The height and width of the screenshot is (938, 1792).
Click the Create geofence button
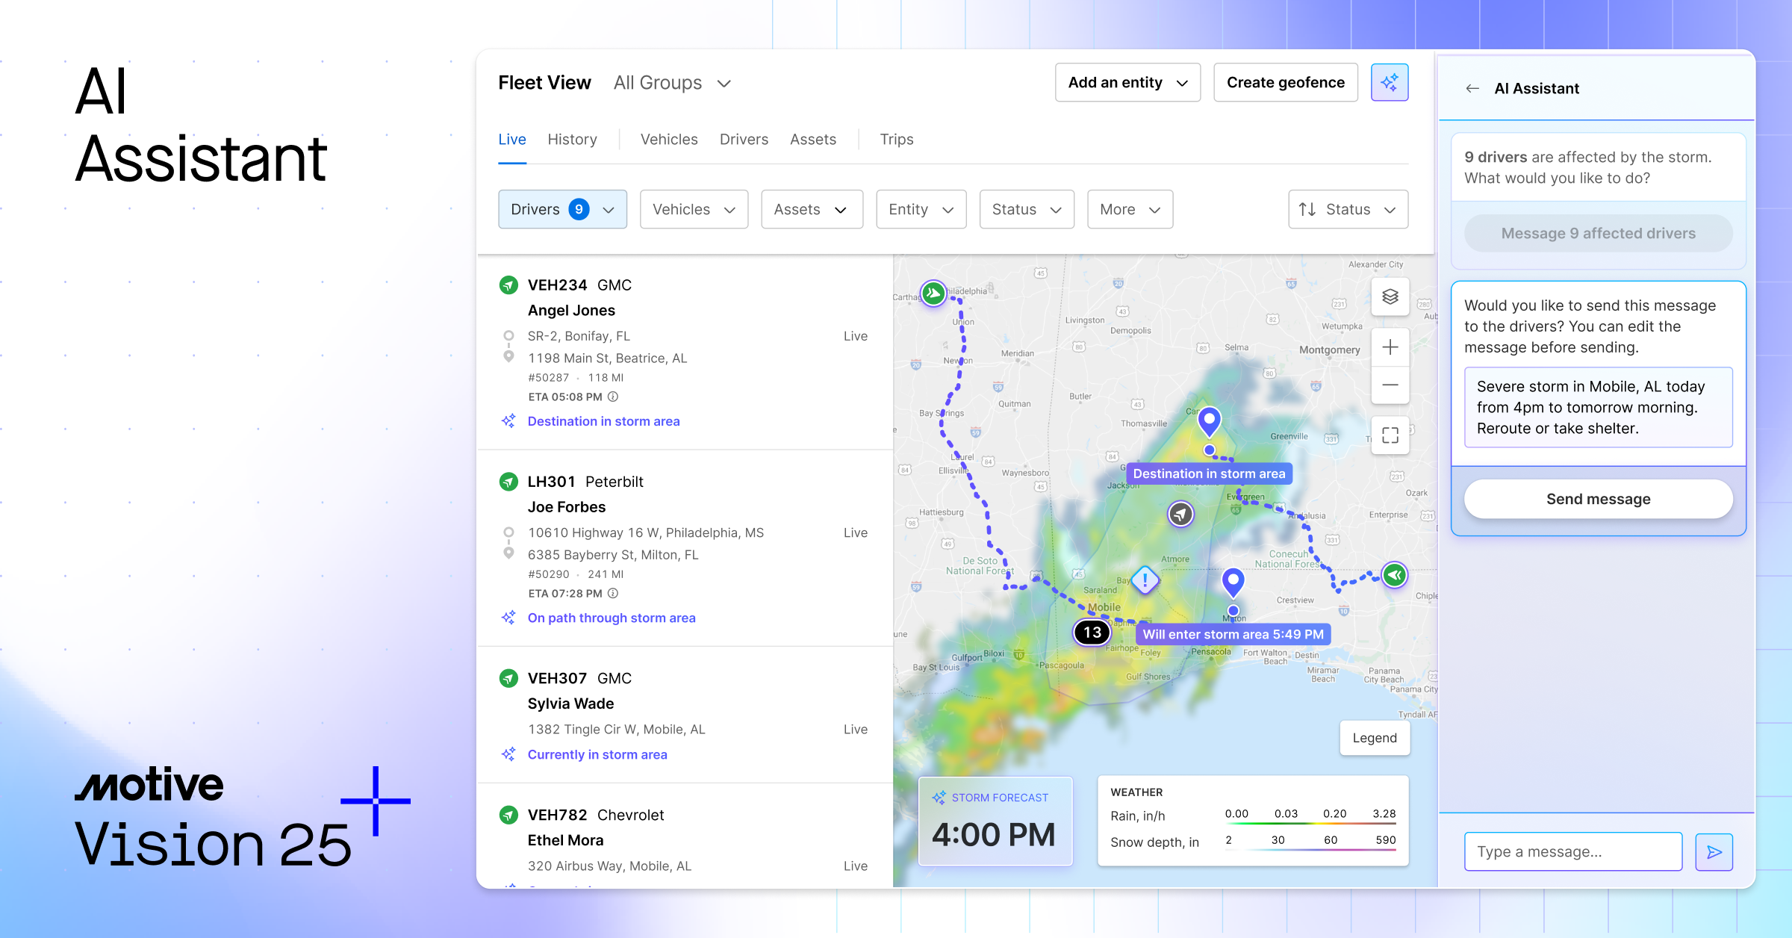[1285, 82]
